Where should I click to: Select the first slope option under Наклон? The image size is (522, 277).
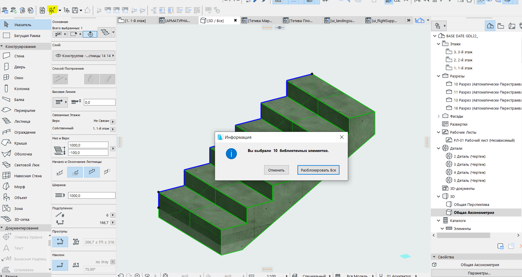60,265
